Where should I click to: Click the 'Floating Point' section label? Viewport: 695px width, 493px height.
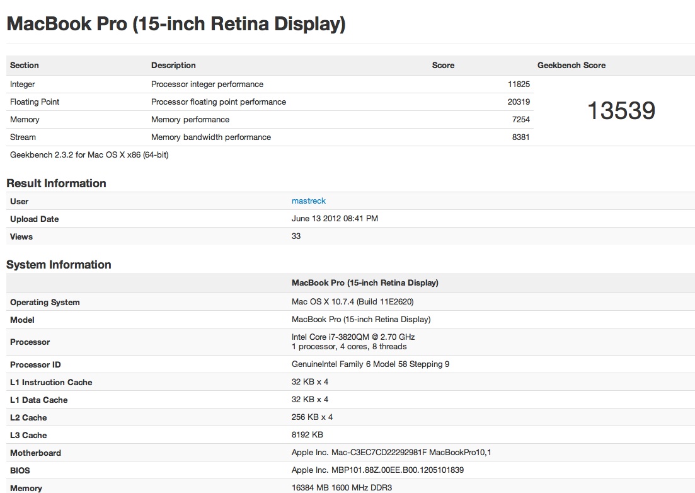point(35,102)
